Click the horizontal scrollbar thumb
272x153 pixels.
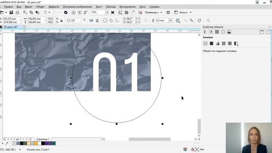pos(150,139)
